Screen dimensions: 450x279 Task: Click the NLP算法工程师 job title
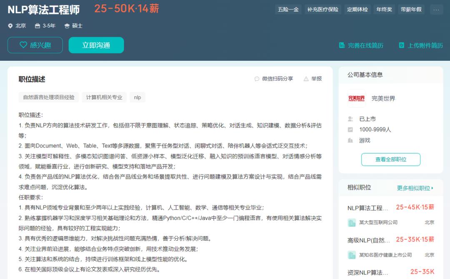[x=44, y=10]
